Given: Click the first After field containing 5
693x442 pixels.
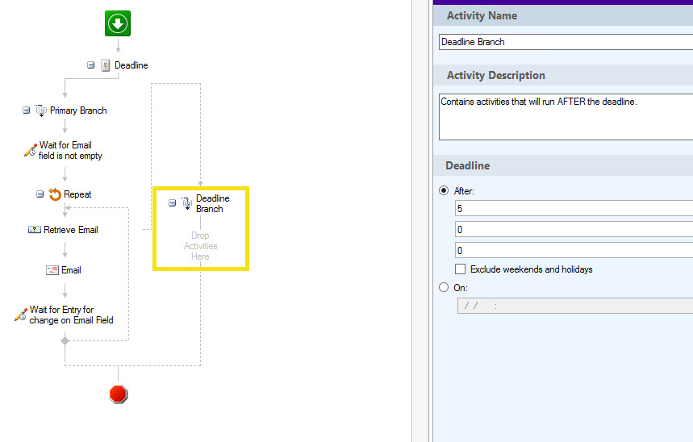Looking at the screenshot, I should [x=574, y=209].
